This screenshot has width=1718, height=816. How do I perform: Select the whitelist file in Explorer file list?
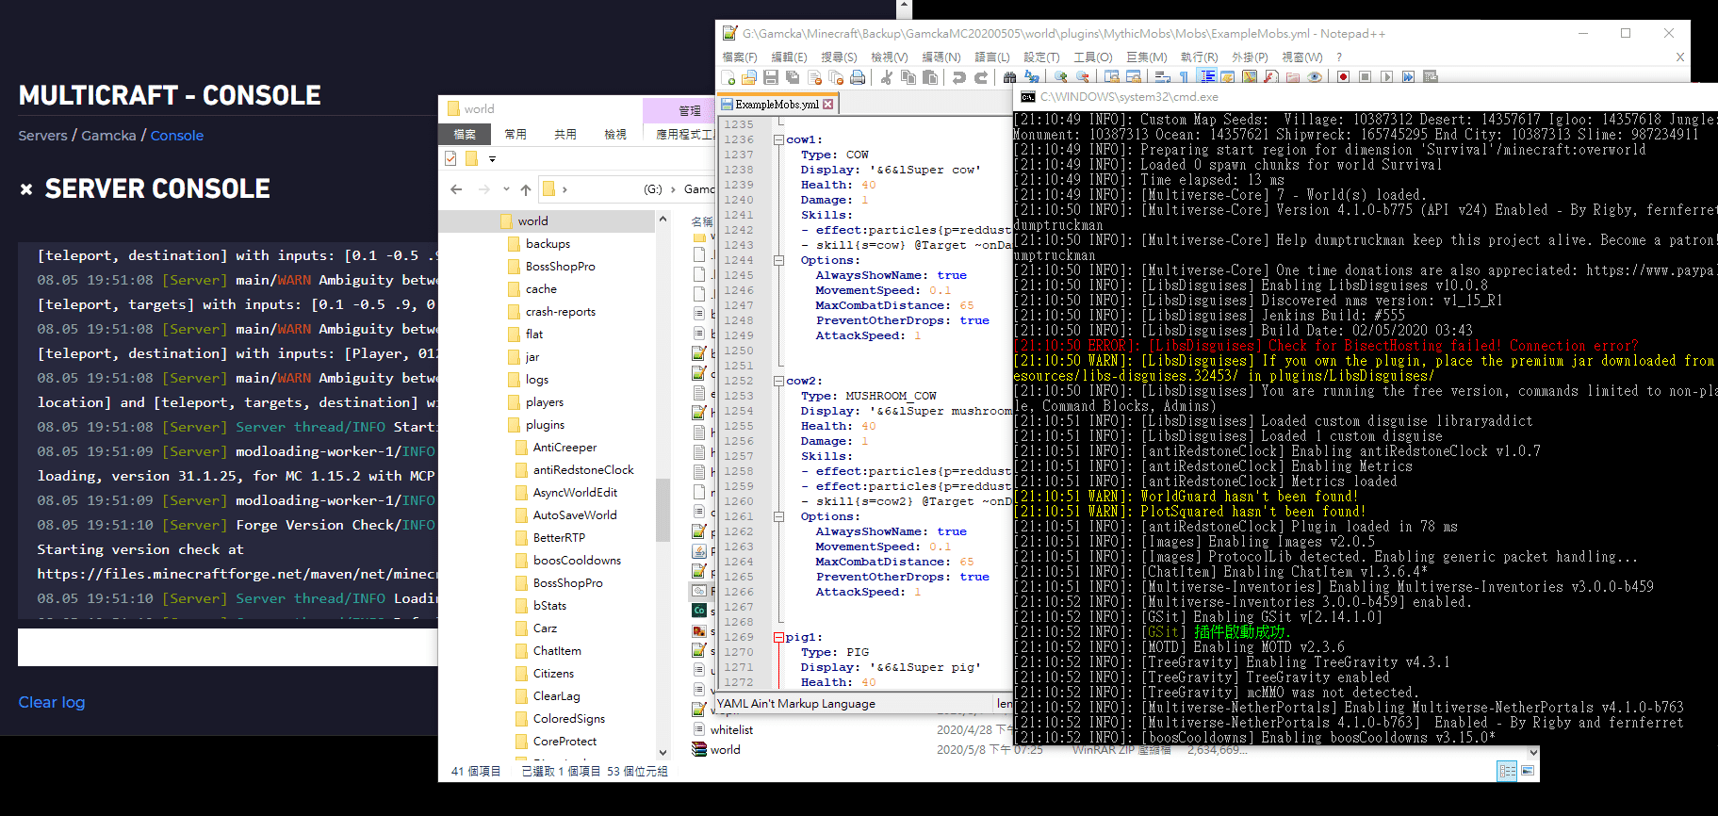731,730
